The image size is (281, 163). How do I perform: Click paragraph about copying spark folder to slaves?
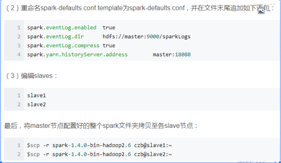[101, 126]
